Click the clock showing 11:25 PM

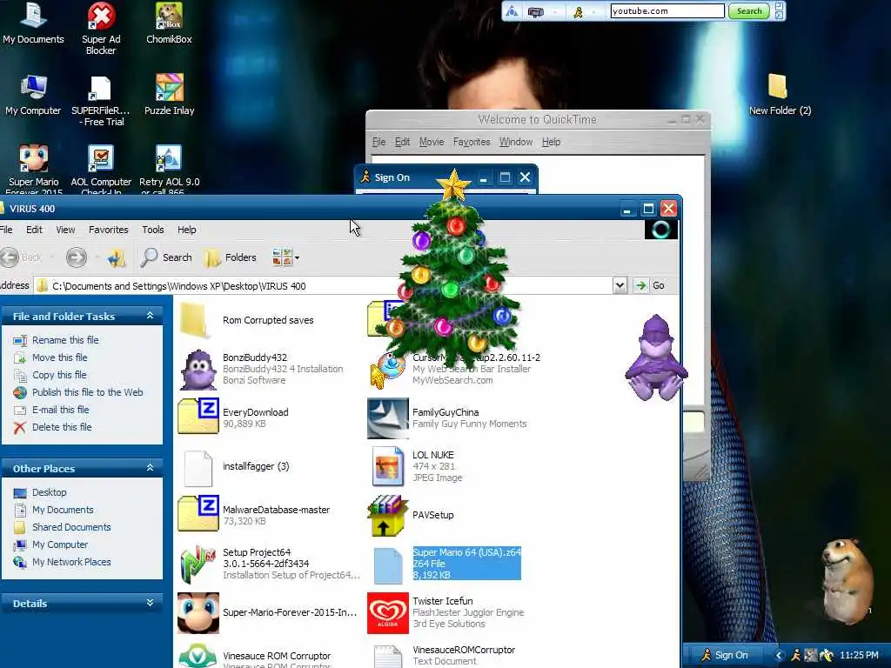[x=859, y=655]
